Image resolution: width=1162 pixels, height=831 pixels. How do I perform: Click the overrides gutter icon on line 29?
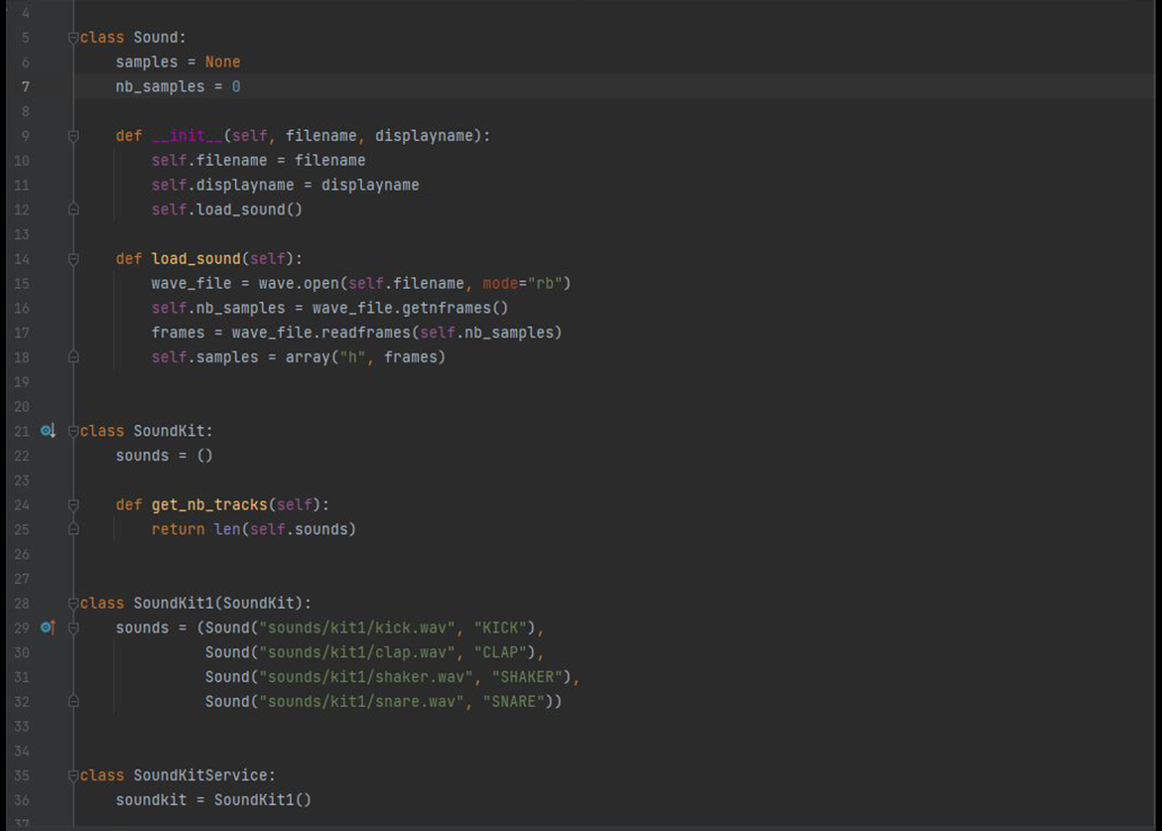click(x=47, y=627)
